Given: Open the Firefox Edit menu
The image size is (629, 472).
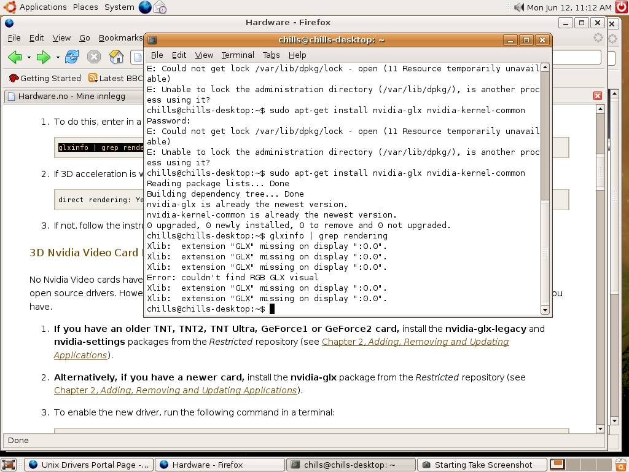Looking at the screenshot, I should (36, 37).
